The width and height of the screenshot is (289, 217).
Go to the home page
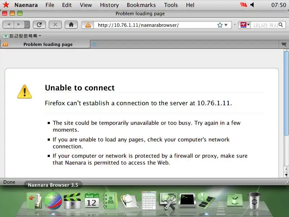pos(71,25)
